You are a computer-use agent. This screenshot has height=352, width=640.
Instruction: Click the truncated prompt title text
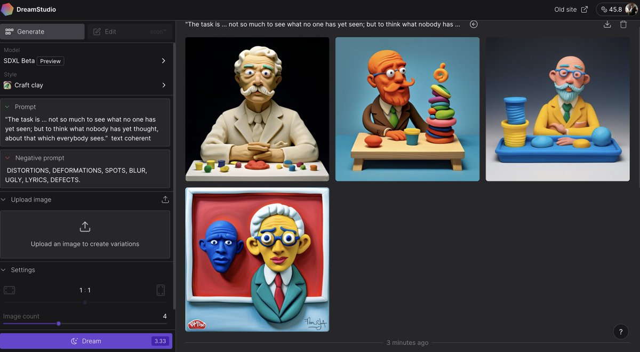(323, 24)
